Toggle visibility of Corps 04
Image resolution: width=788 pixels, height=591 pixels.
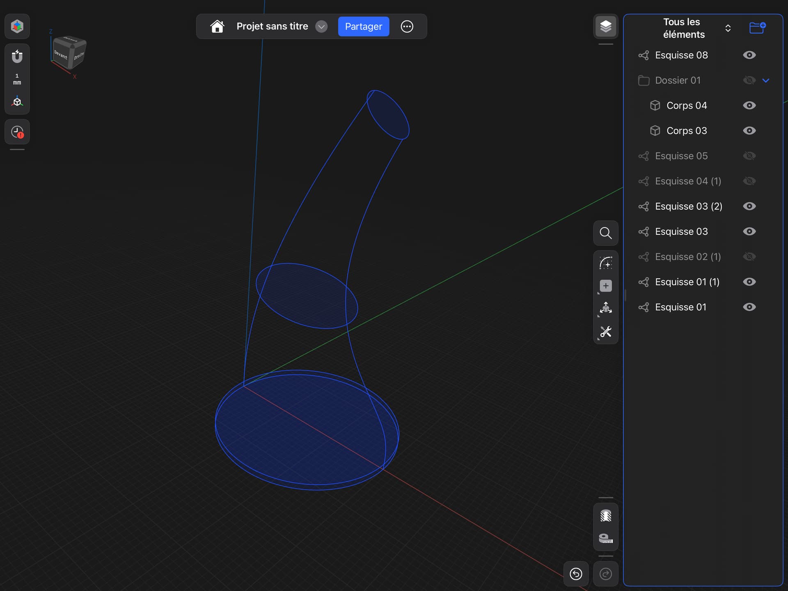pyautogui.click(x=749, y=105)
